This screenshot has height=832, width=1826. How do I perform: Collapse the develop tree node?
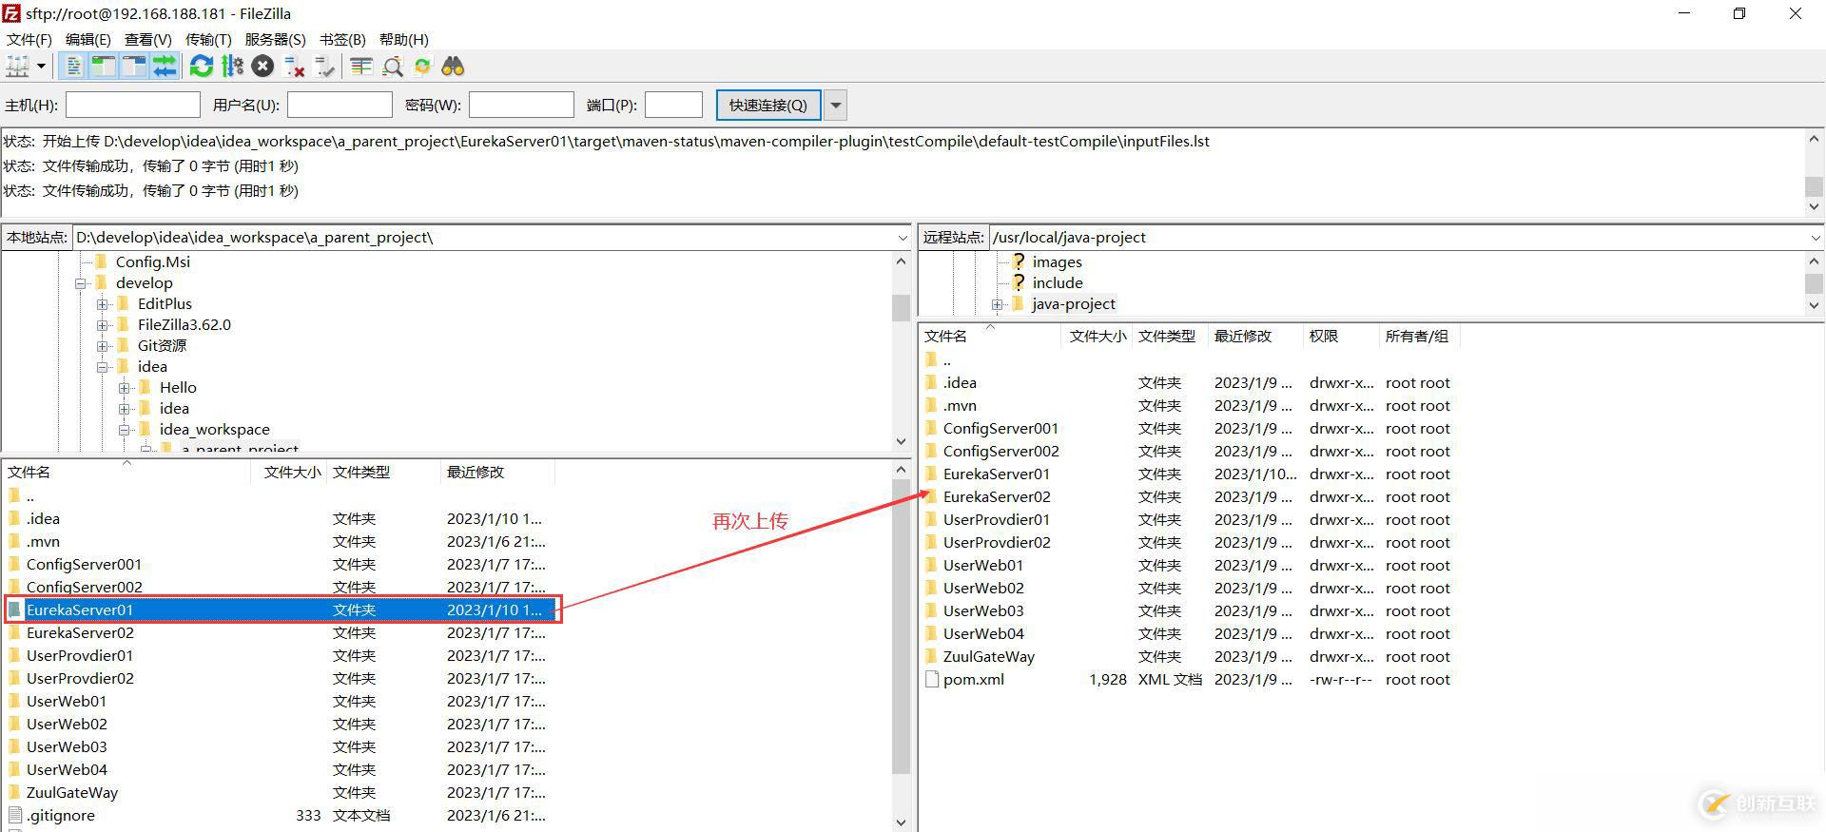pos(81,283)
